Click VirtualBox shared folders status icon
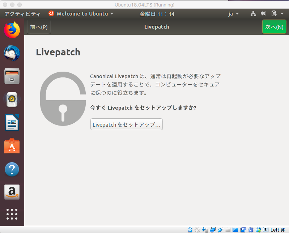289x233 pixels. click(228, 230)
